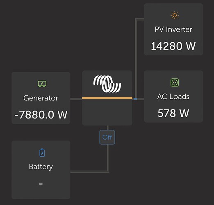Select the Battery label

click(x=41, y=167)
